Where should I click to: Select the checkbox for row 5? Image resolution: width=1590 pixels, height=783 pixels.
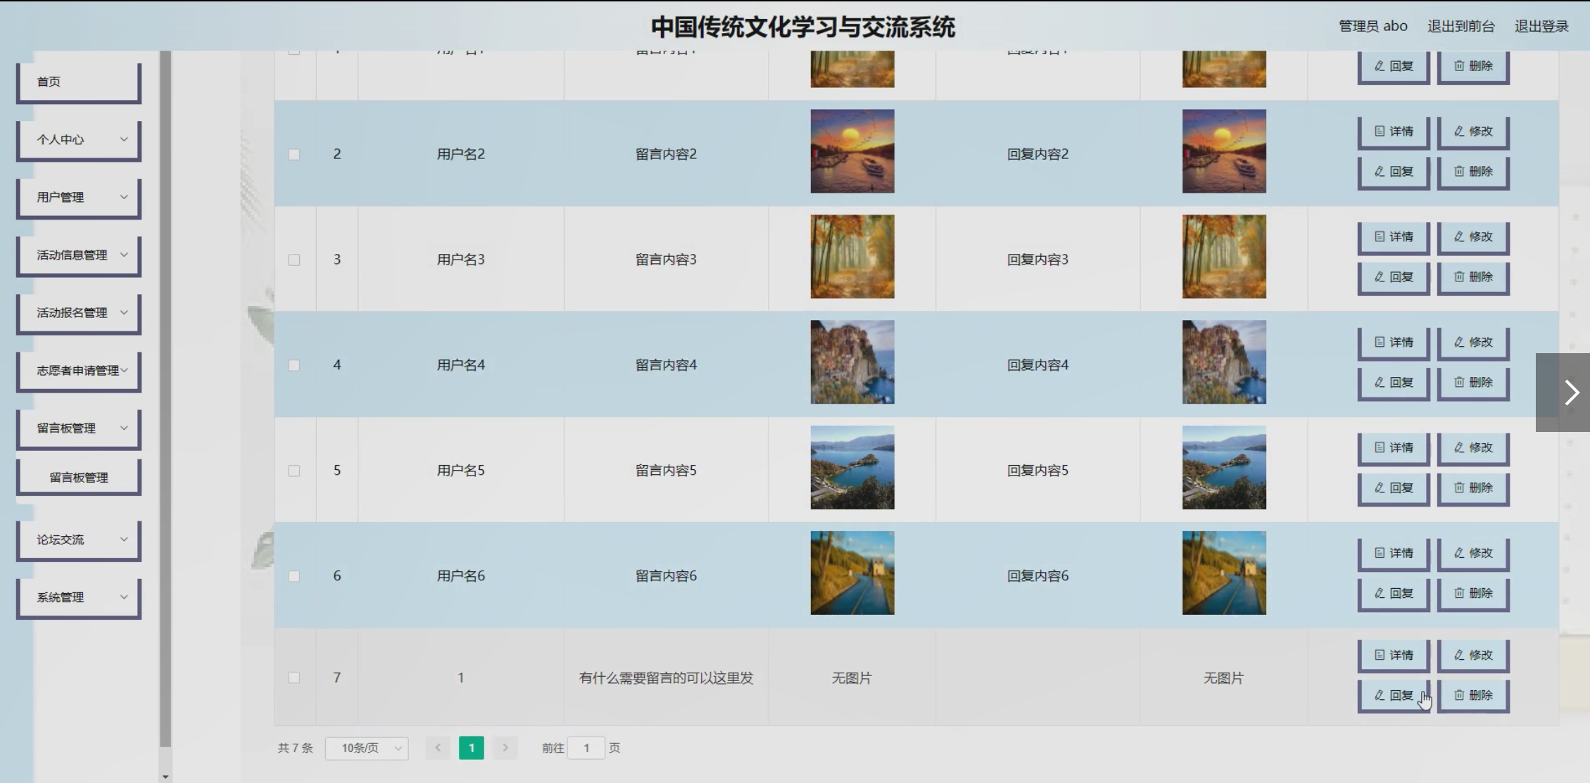pos(294,471)
